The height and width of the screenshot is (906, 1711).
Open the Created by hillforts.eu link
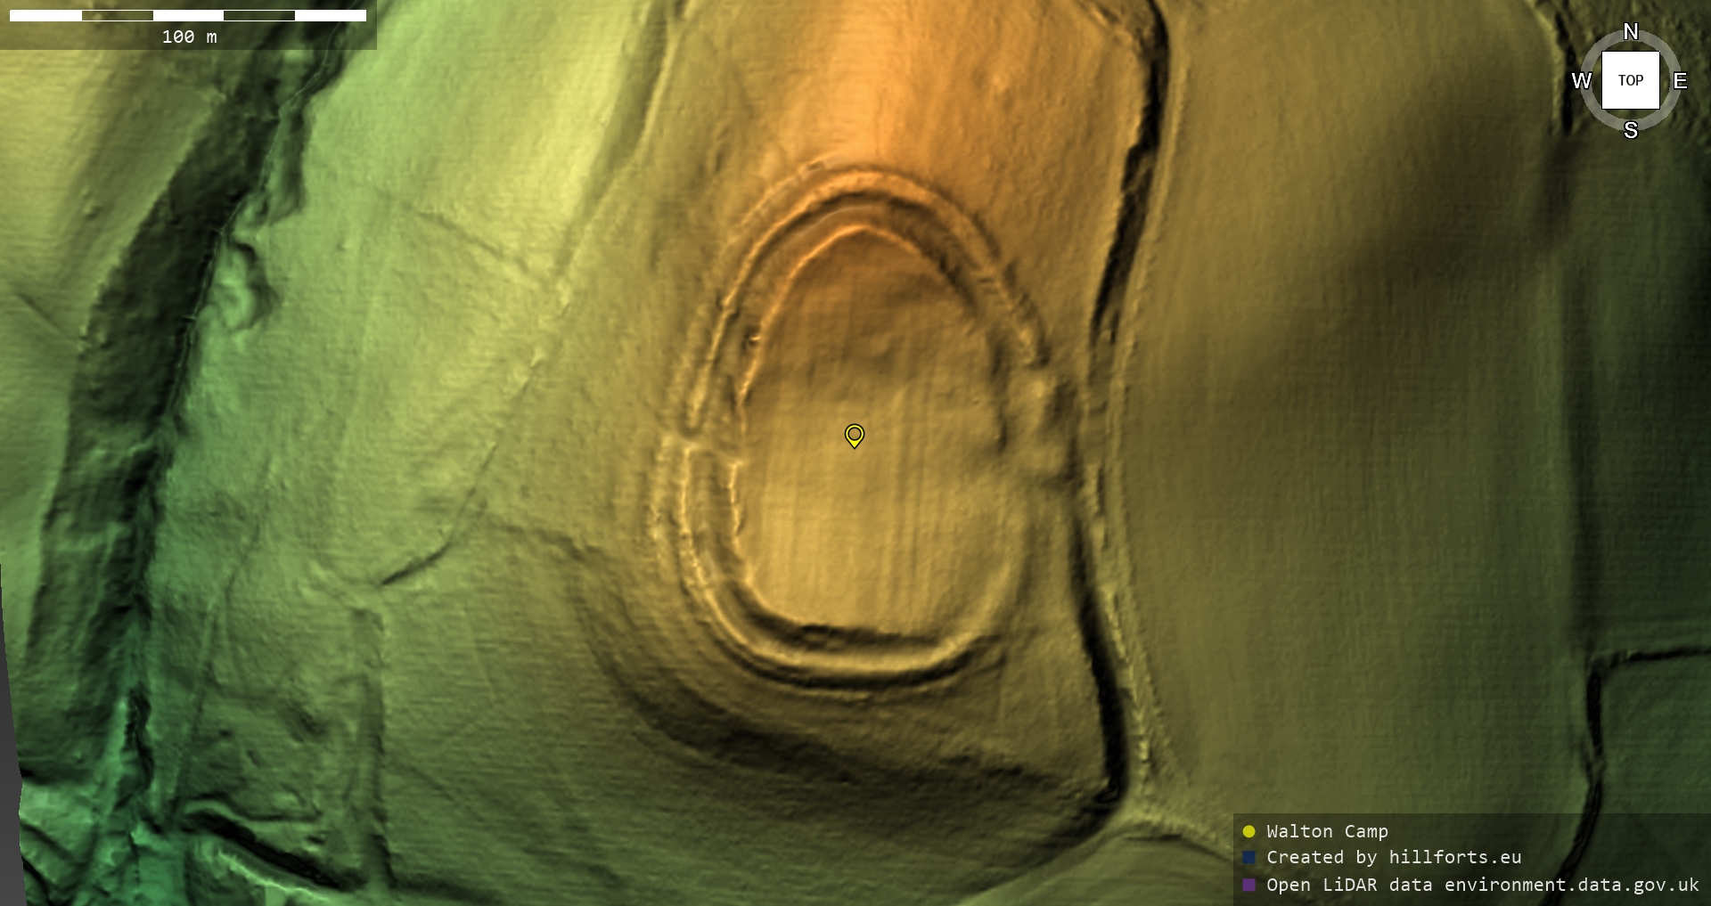1394,857
